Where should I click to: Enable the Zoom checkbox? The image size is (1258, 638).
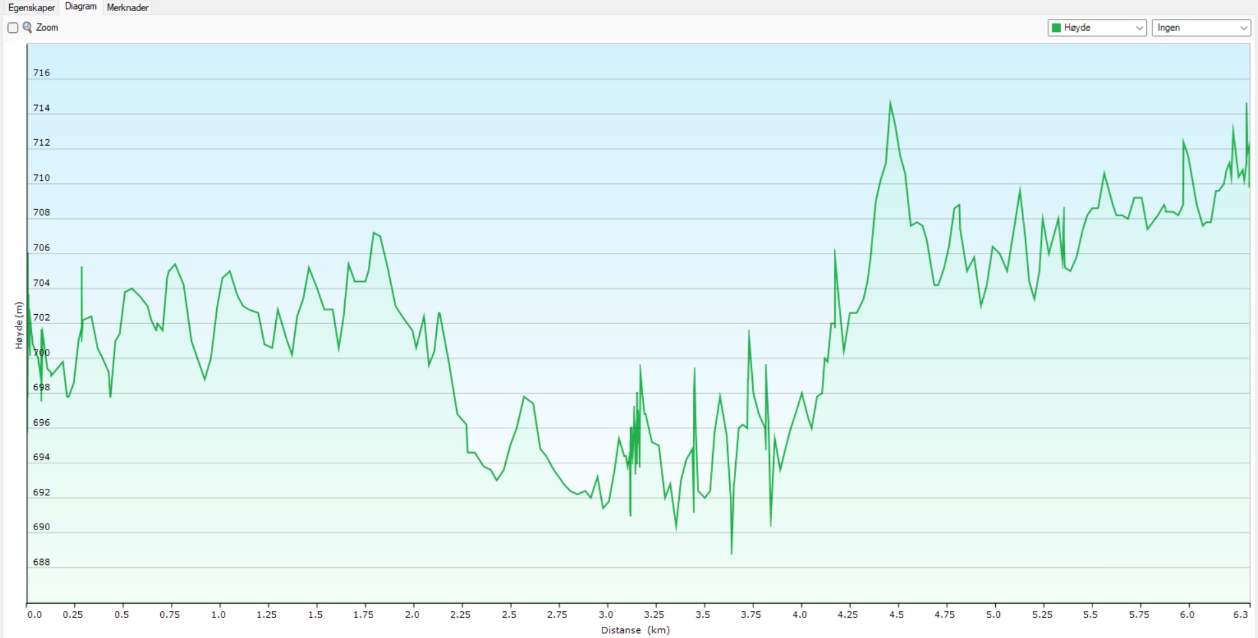pyautogui.click(x=12, y=28)
